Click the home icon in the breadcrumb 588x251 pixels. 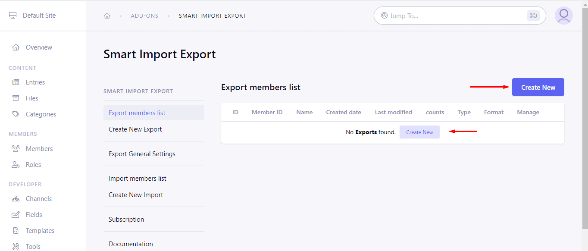pyautogui.click(x=107, y=15)
